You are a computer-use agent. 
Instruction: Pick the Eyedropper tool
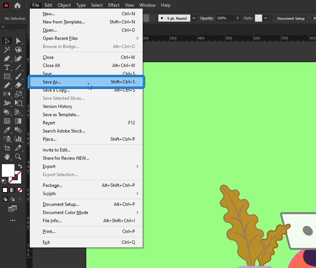(7, 130)
